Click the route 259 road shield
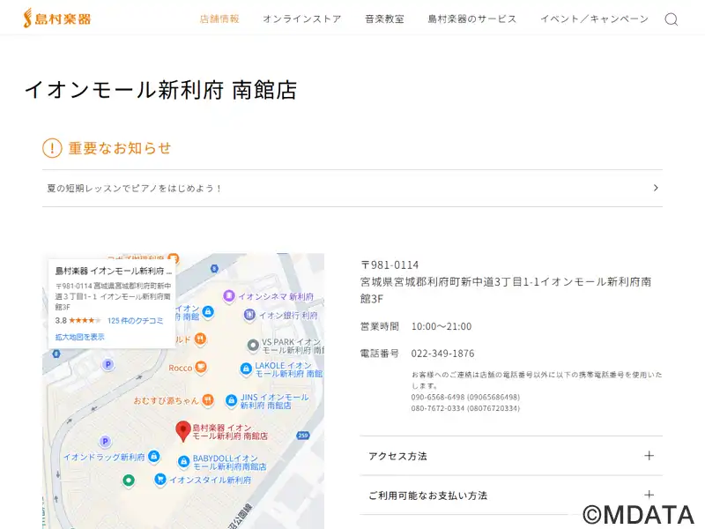 tap(303, 436)
